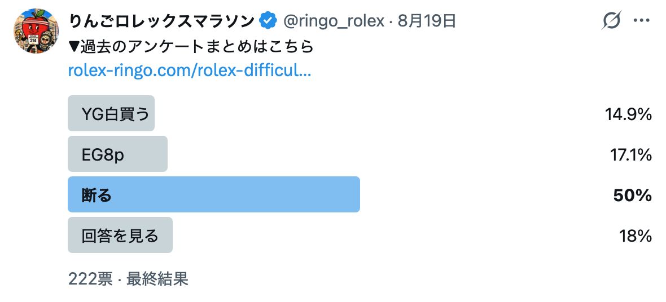Open the rolex-ringo.com/rolex-difficul… link
Screen dimensions: 666x302
point(190,70)
